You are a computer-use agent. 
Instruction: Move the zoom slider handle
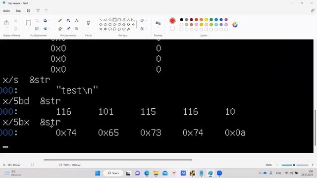[294, 165]
